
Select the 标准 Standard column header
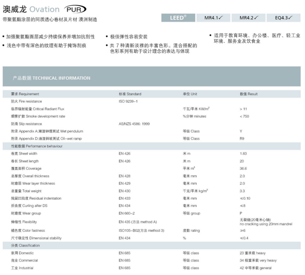(x=130, y=94)
